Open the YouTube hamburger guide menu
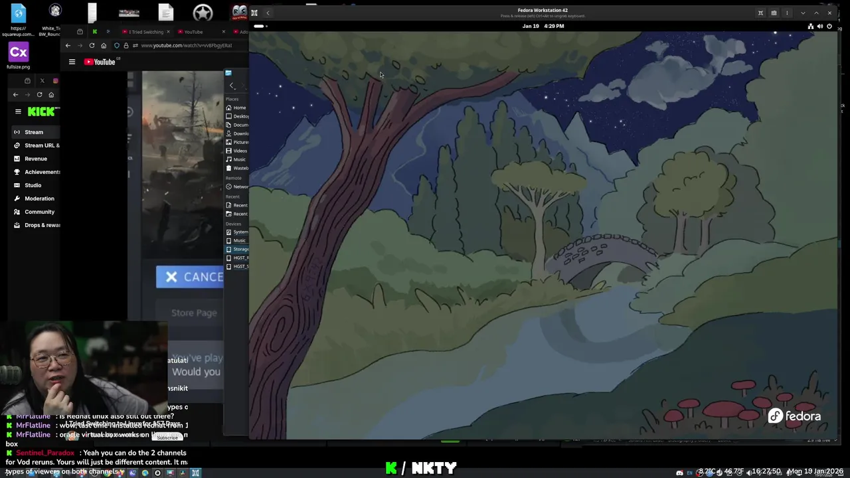Image resolution: width=850 pixels, height=478 pixels. point(72,62)
